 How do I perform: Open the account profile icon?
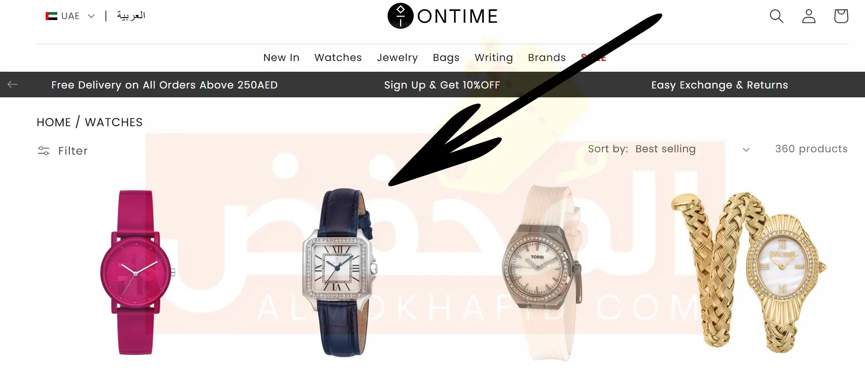tap(809, 16)
